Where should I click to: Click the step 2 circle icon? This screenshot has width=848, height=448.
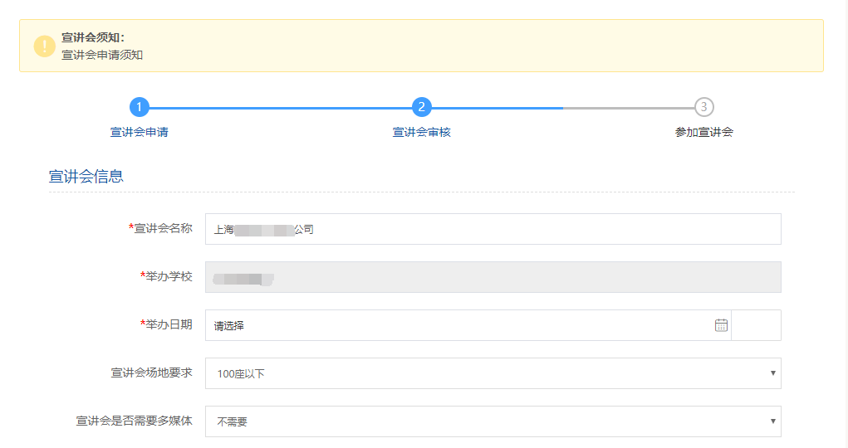(422, 107)
